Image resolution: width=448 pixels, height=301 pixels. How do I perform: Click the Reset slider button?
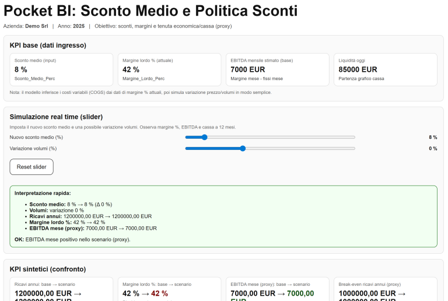[x=32, y=167]
